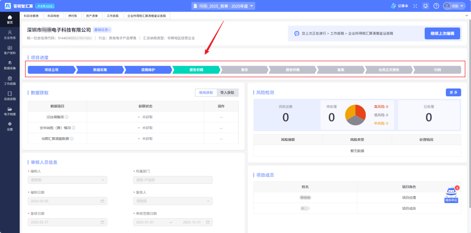Click the monitor screen icon in header
Viewport: 471px width, 233px height.
click(x=426, y=6)
